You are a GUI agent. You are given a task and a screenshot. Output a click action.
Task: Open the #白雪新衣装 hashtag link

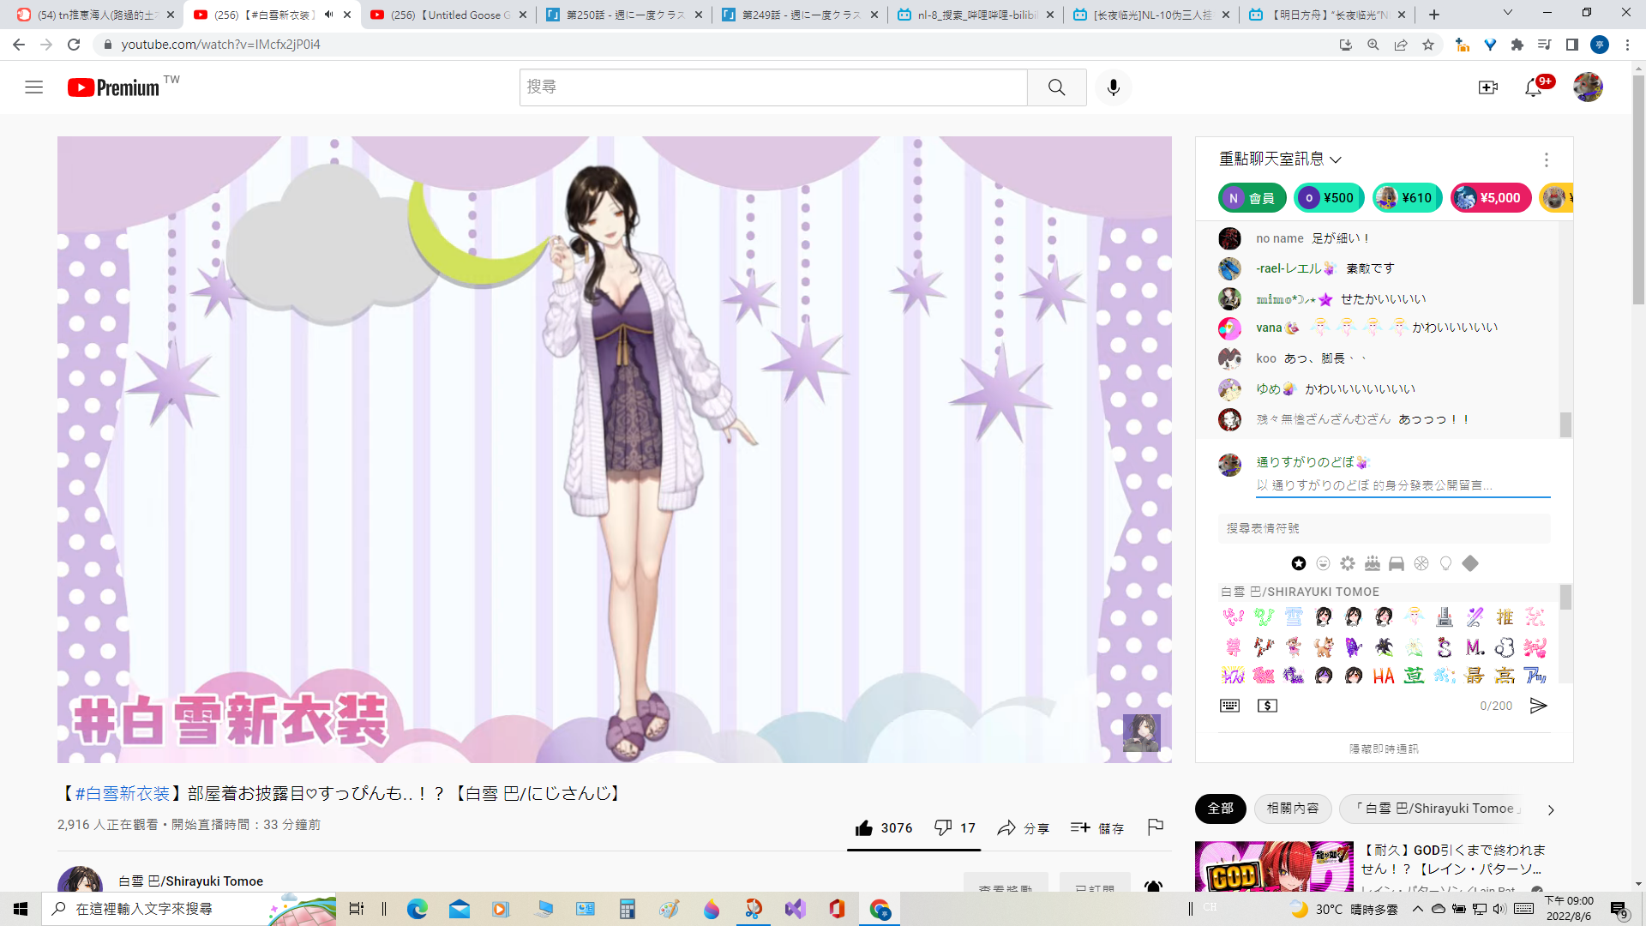(122, 794)
